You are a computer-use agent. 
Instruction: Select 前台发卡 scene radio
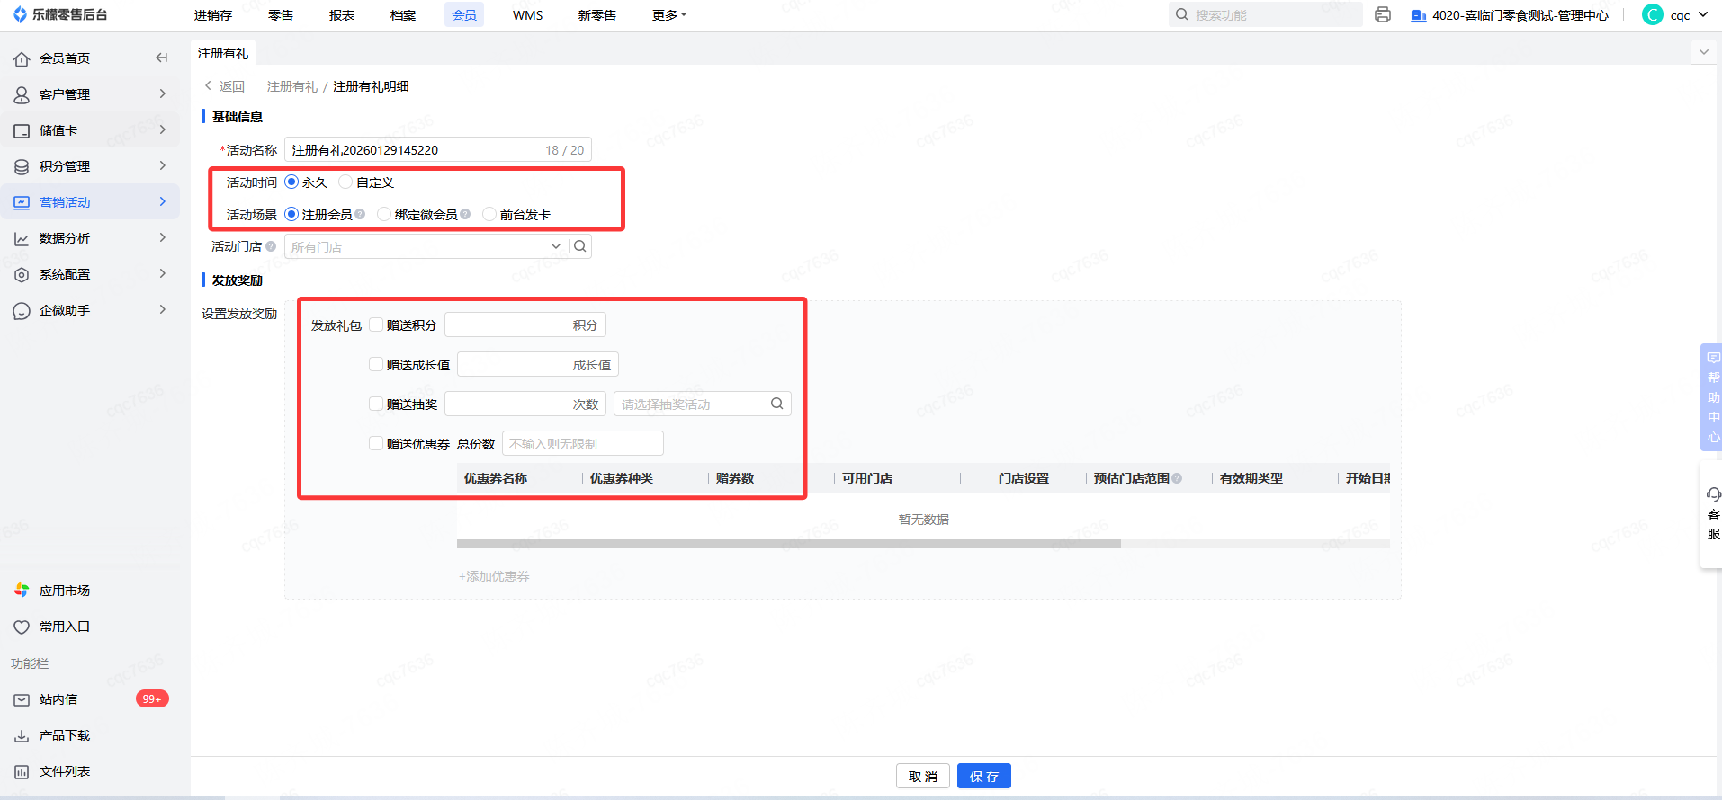coord(489,214)
